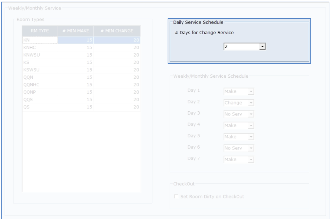Enable Set Room Dirty on CheckOut checkbox

coord(177,197)
